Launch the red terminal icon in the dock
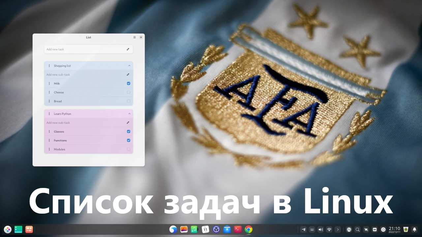The width and height of the screenshot is (422, 237). pos(237,229)
